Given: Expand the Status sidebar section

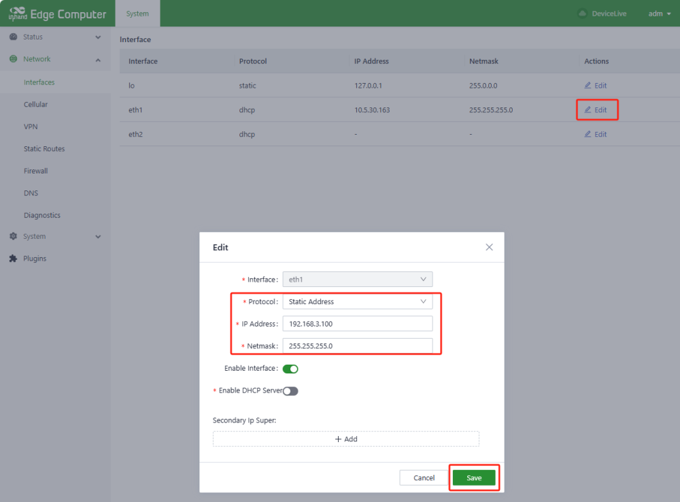Looking at the screenshot, I should click(x=98, y=37).
